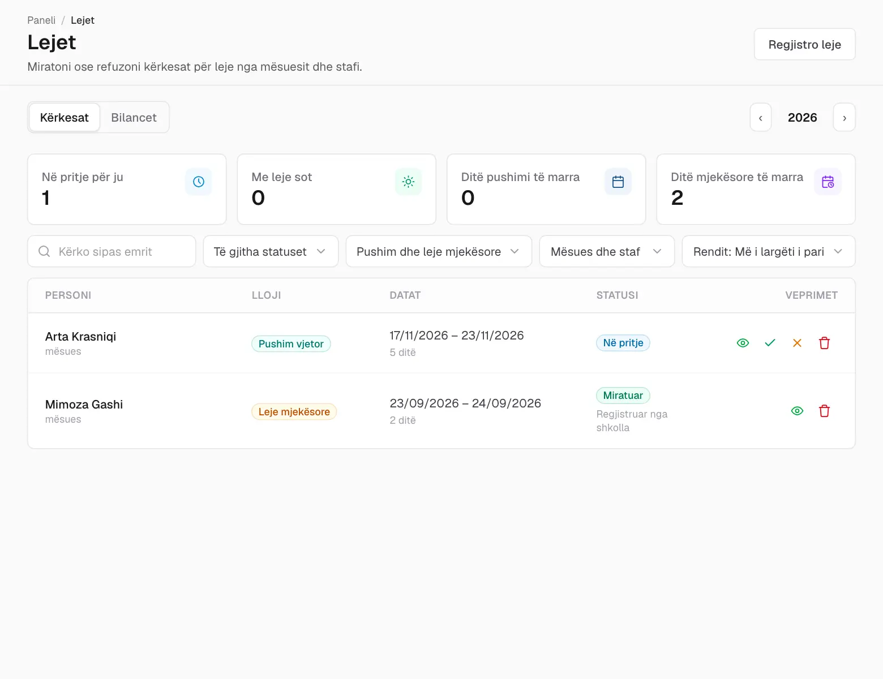
Task: Open Mësues dhe staf filter
Action: click(x=607, y=251)
